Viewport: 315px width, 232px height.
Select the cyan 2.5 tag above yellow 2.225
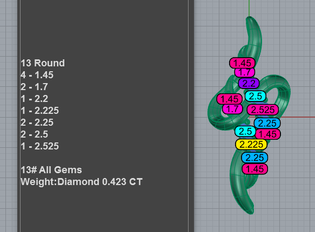[245, 131]
